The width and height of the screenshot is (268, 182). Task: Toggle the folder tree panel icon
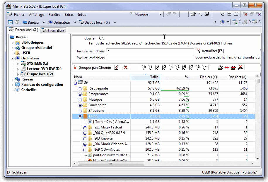11,22
